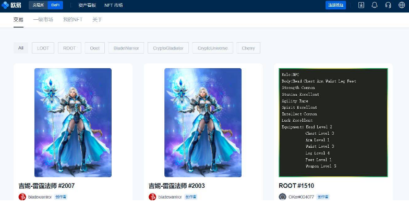Click the title ROOT #1510
The height and width of the screenshot is (205, 409).
pyautogui.click(x=296, y=186)
